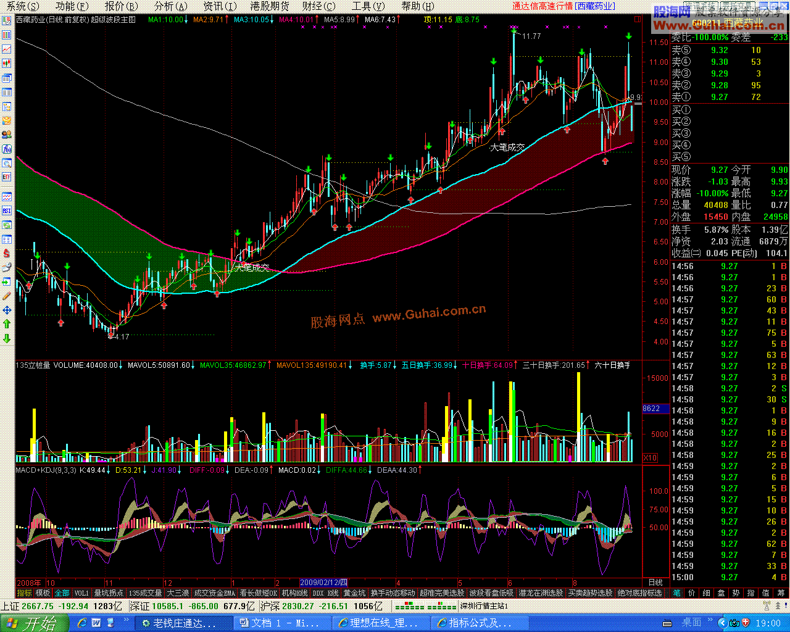Click the green up arrow icon
This screenshot has width=790, height=632.
coord(7,325)
